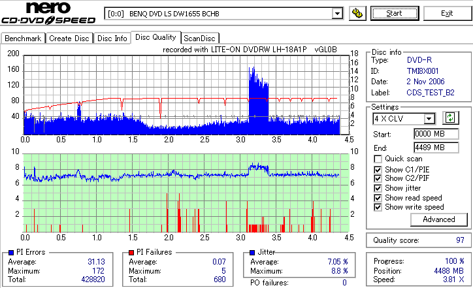
Task: Switch to the Benchmark tab
Action: [x=23, y=39]
